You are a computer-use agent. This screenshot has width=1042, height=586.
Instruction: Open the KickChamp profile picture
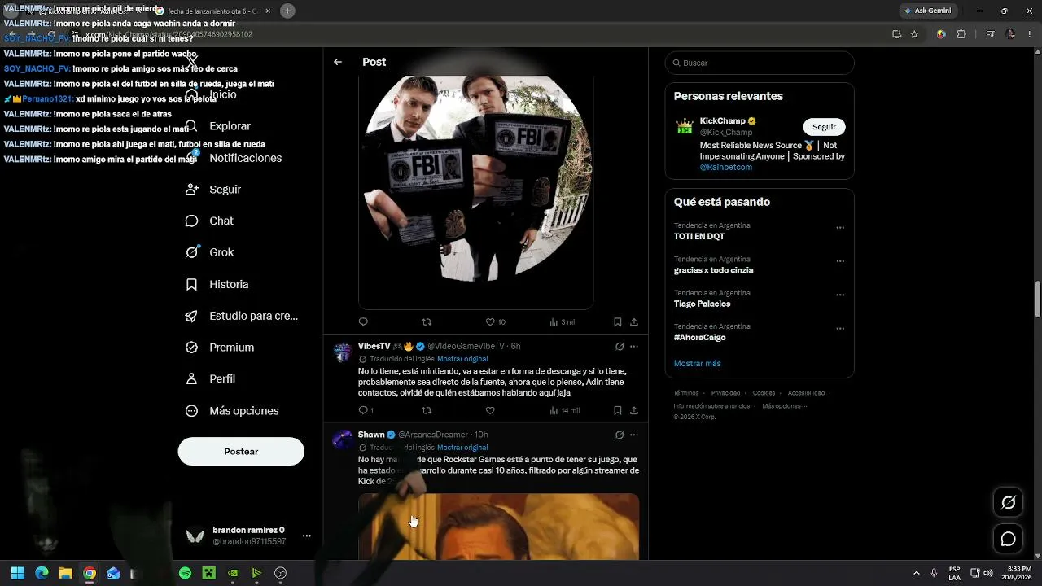[x=685, y=127]
